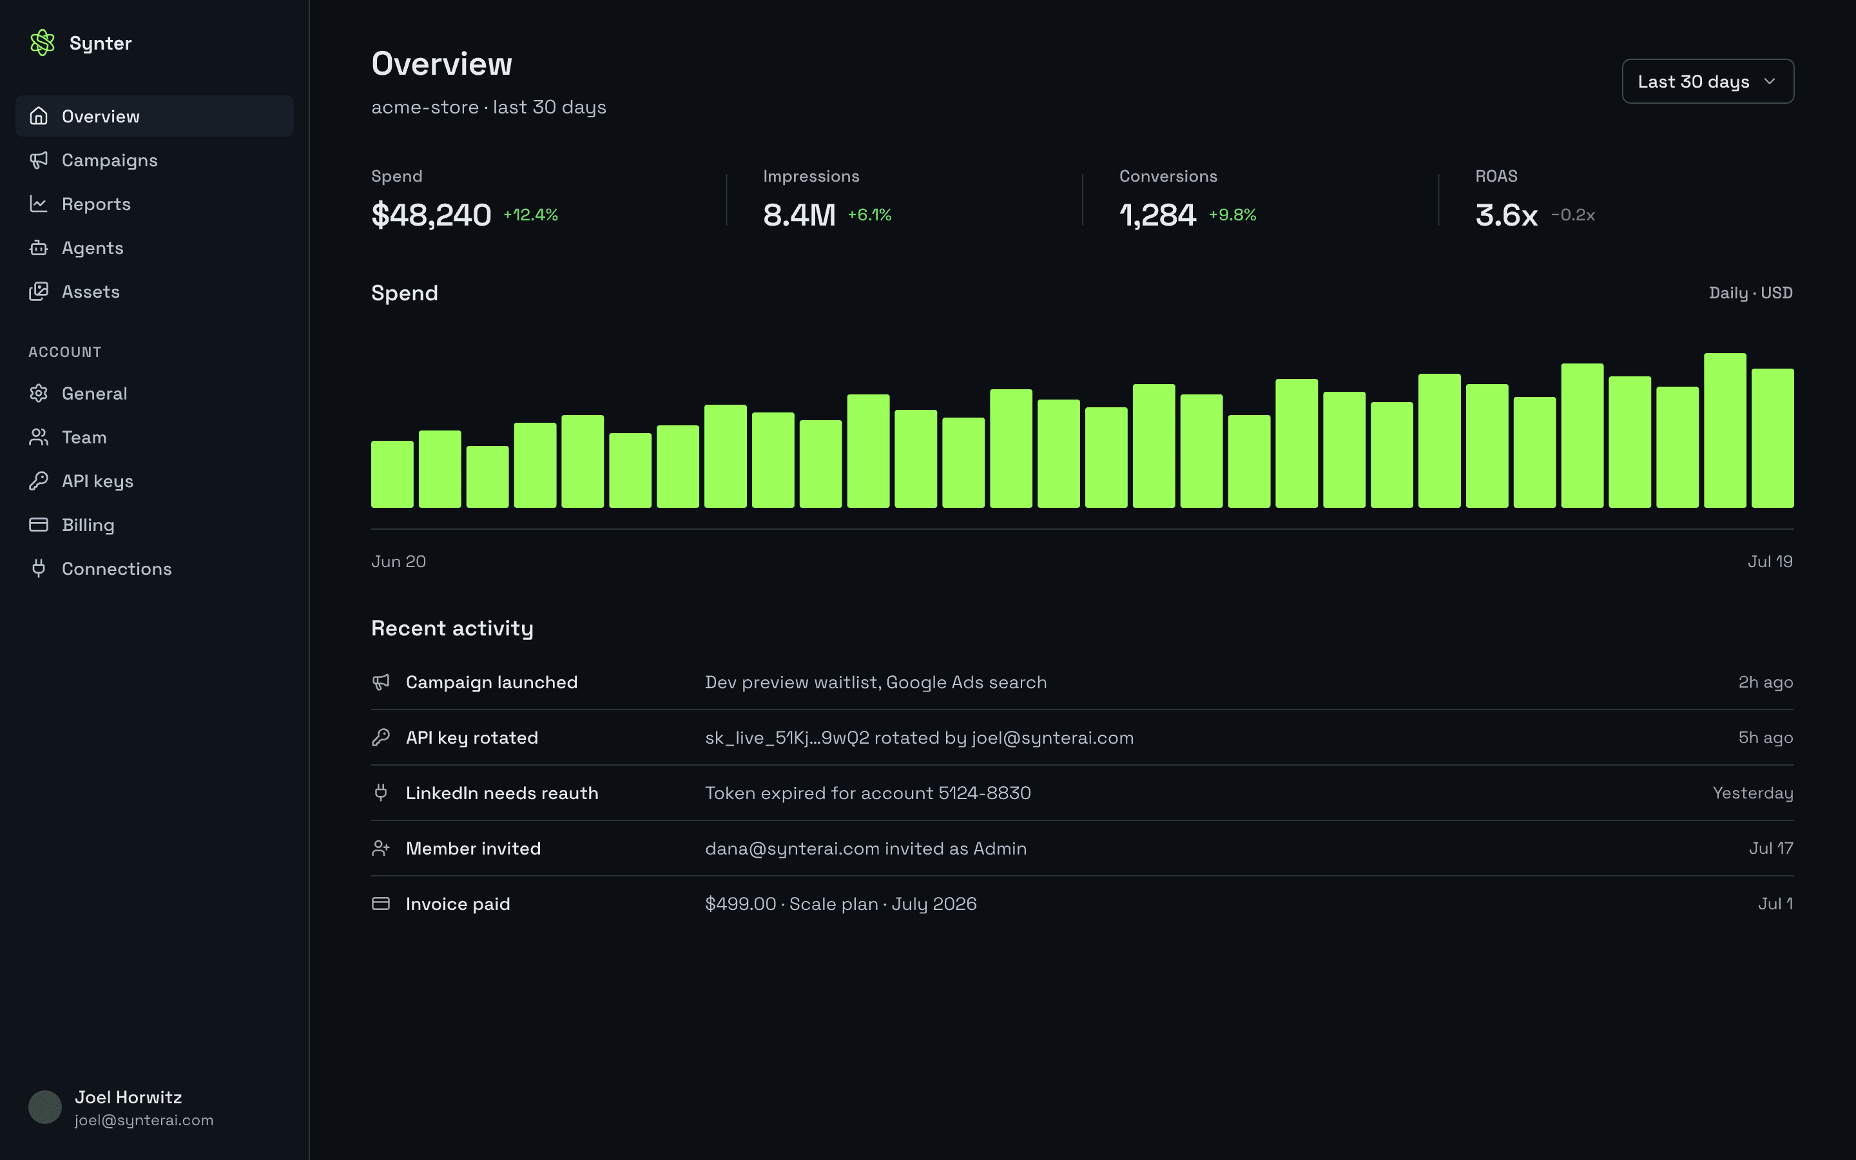
Task: Open the Agents menu item
Action: click(154, 247)
